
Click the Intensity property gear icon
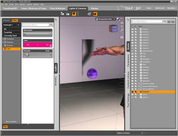click(51, 51)
